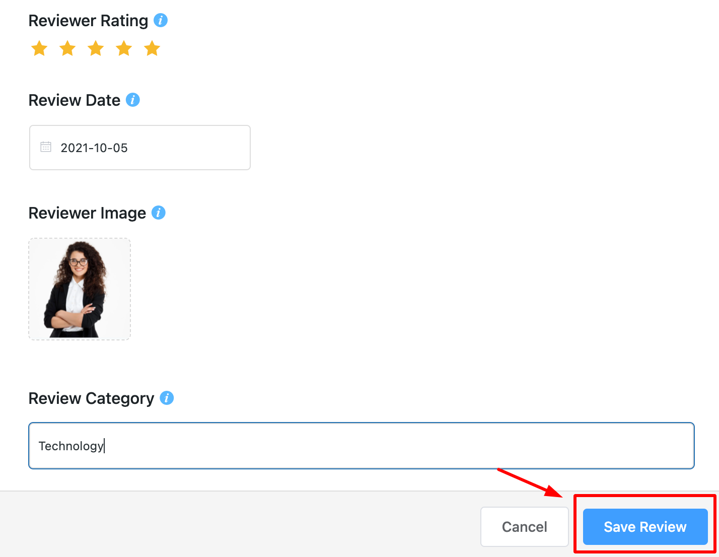Focus the Review Date input 2021-10-05

click(140, 148)
